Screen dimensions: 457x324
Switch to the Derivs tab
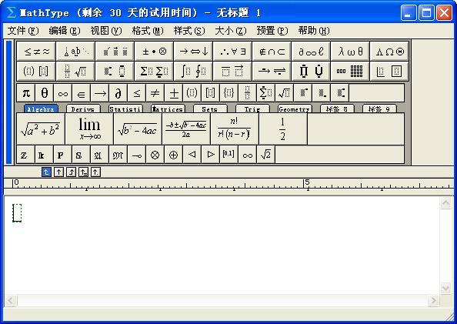(83, 109)
